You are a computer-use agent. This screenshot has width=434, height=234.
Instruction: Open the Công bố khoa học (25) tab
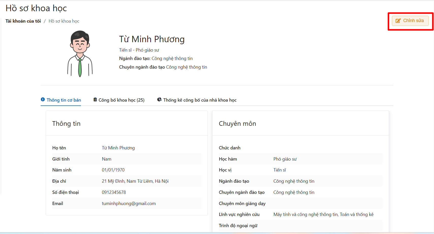tap(121, 100)
